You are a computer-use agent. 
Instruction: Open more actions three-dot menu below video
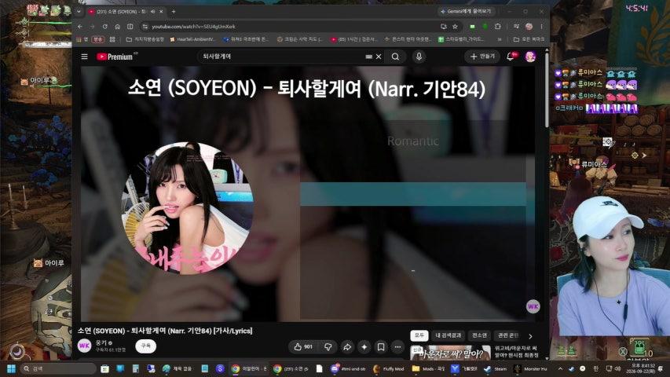397,346
